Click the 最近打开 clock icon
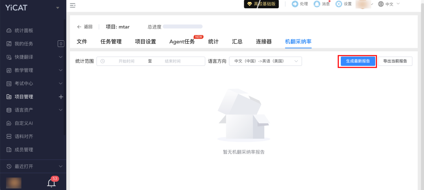The image size is (424, 190). [x=9, y=166]
